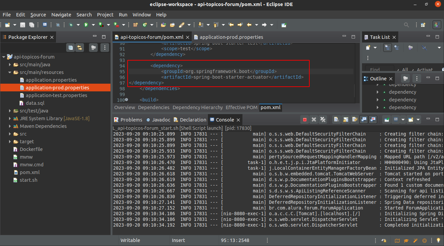Screen dimensions: 444x246
Task: Click the Open Perspective icon
Action: 423,25
